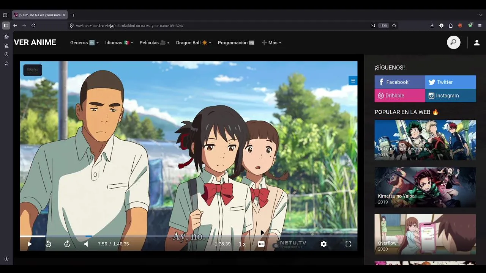Enter fullscreen mode in the video player

tap(348, 244)
